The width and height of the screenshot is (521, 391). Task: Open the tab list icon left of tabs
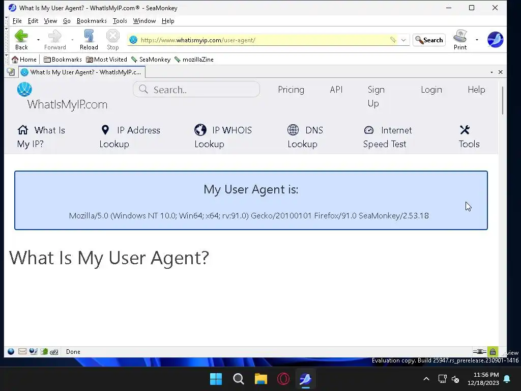point(11,72)
